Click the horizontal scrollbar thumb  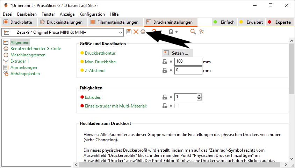[x=179, y=165]
